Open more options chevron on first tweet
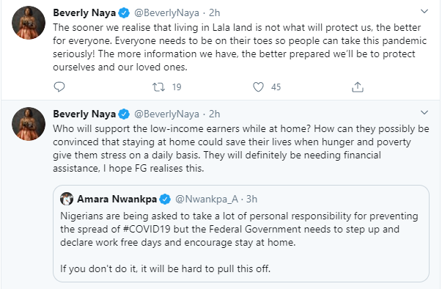 pos(424,12)
